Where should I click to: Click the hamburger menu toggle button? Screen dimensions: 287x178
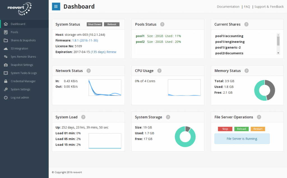56,6
